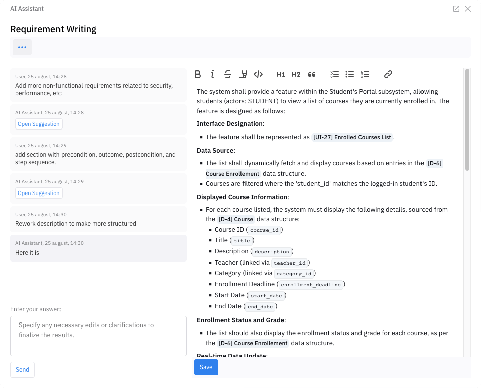Screen dimensions: 481x388
Task: Insert inline code formatting
Action: coord(258,74)
